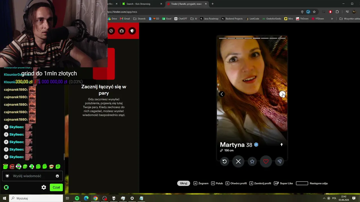360x202 pixels.
Task: Open the Miro bookmark
Action: [x=289, y=19]
